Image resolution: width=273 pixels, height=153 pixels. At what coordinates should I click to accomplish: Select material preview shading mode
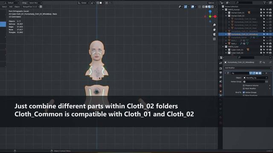(x=209, y=7)
